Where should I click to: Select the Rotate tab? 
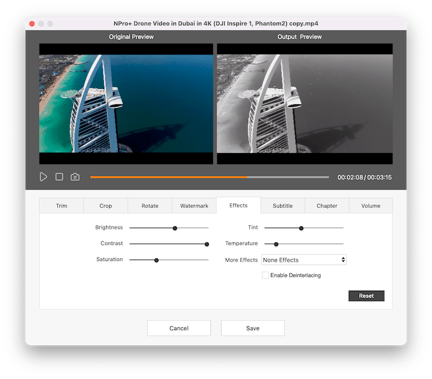coord(150,206)
